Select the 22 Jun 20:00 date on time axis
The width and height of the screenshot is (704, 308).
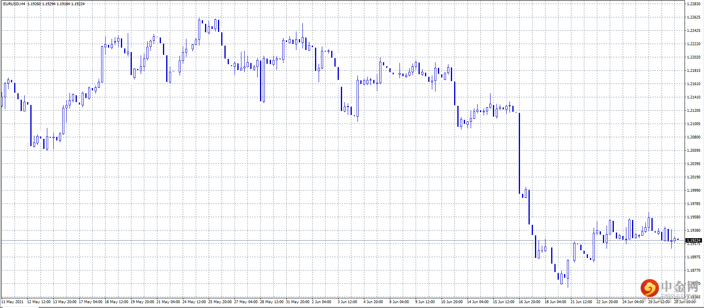point(607,302)
